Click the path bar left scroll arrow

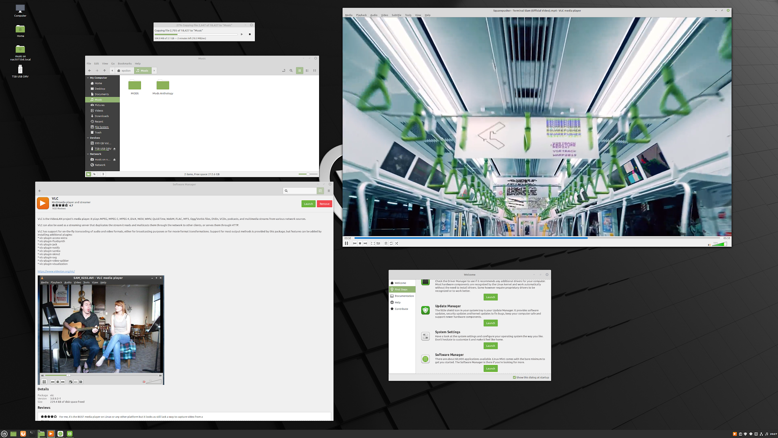click(x=112, y=70)
